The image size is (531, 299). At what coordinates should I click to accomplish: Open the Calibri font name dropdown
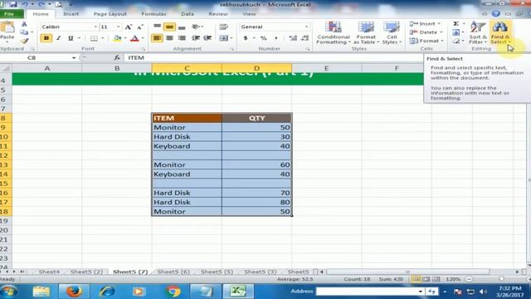click(95, 27)
